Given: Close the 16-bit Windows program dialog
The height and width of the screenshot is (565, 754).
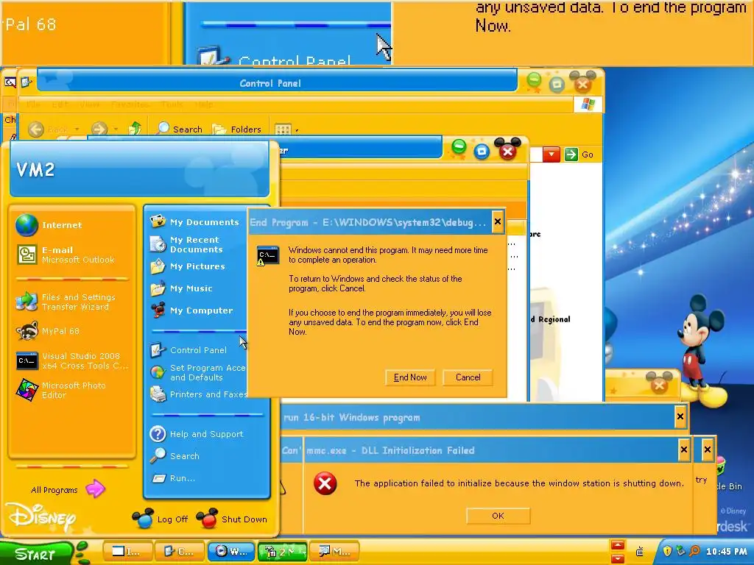Looking at the screenshot, I should [x=680, y=416].
